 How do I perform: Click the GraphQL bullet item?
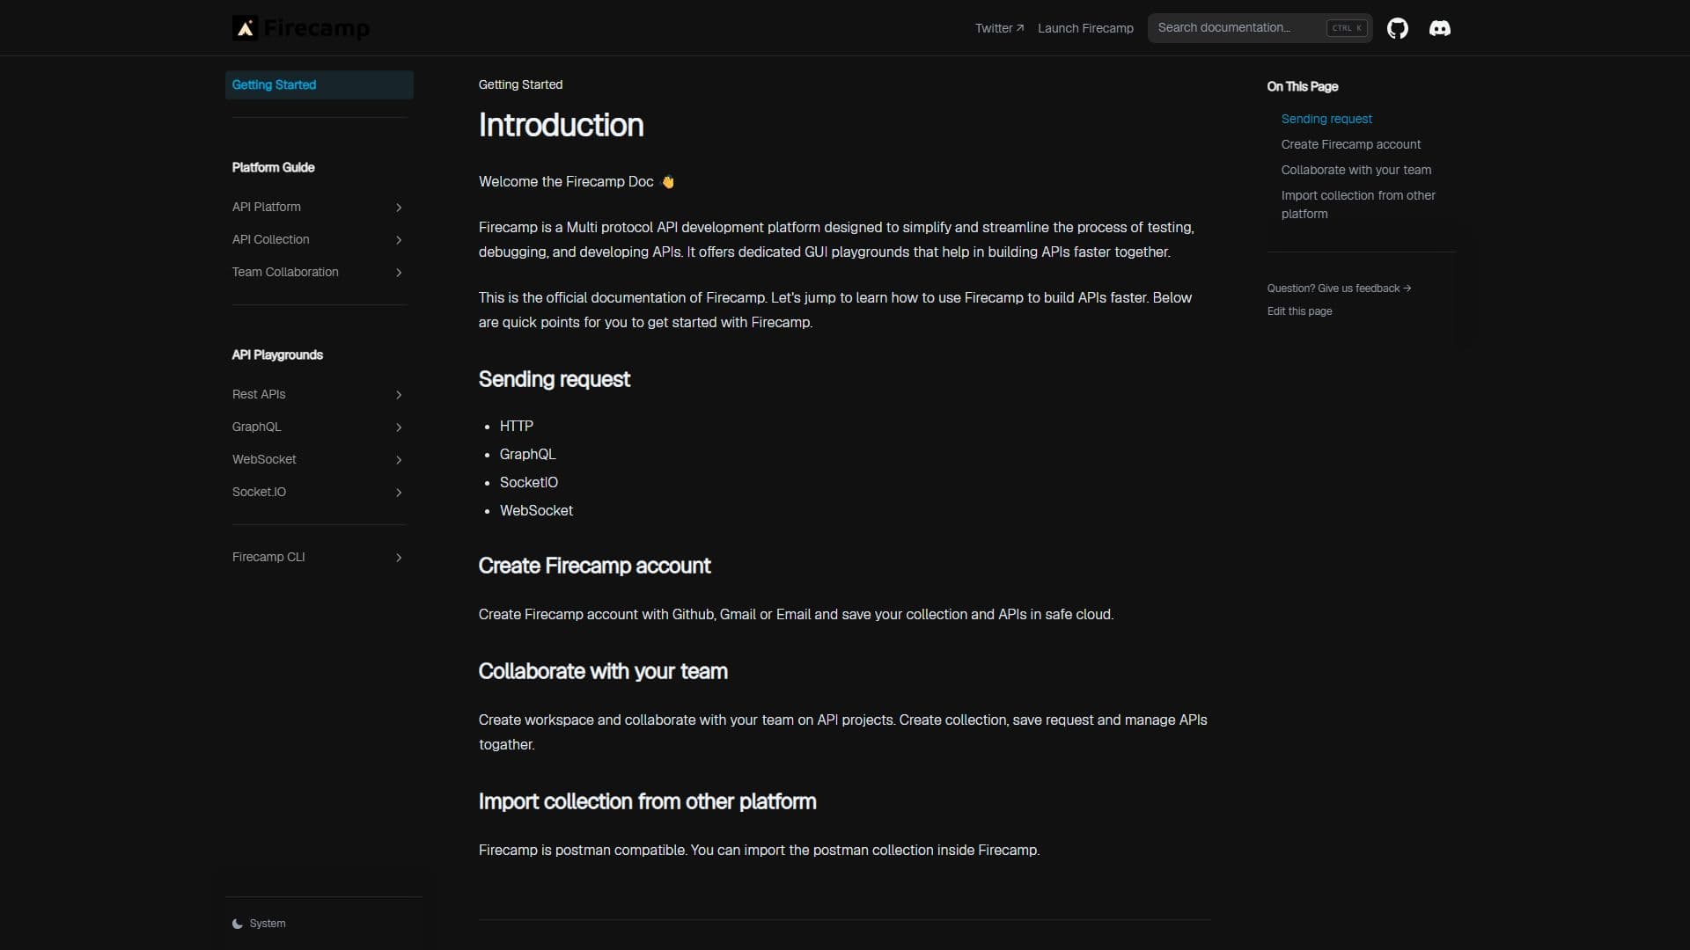coord(527,454)
